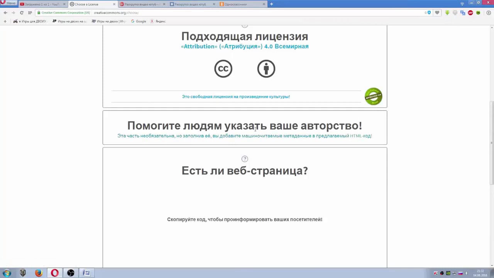Screen dimensions: 494x278
Task: Open World of Tanks from taskbar
Action: click(23, 273)
